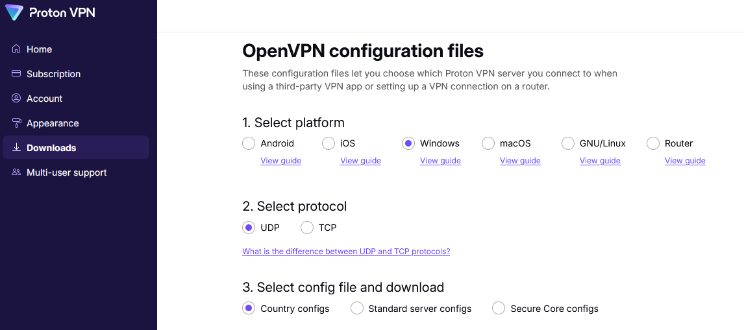Click the Appearance paint roller icon
The height and width of the screenshot is (330, 744).
coord(16,123)
